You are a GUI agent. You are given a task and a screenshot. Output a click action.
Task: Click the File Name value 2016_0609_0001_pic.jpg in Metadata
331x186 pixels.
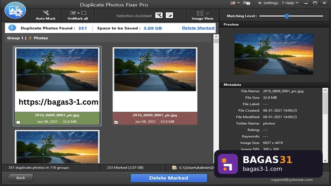pos(283,91)
